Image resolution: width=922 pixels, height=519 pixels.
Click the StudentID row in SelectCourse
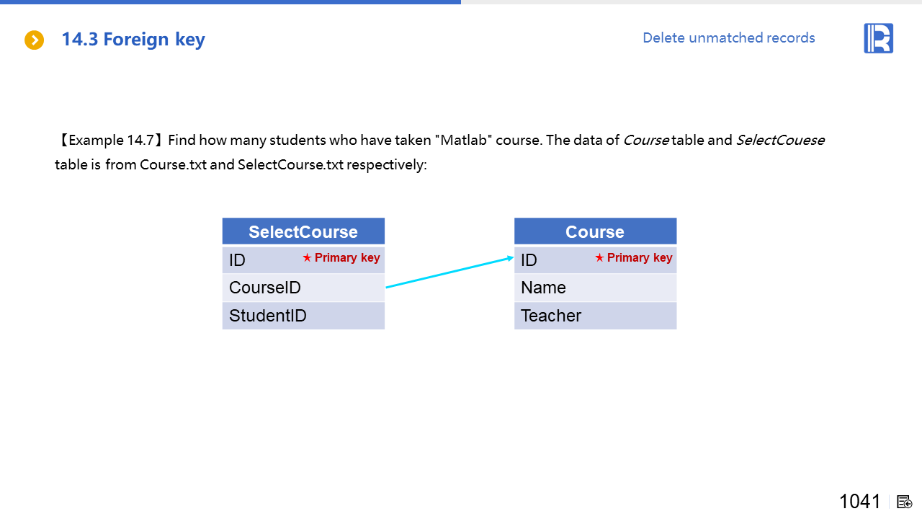(303, 316)
